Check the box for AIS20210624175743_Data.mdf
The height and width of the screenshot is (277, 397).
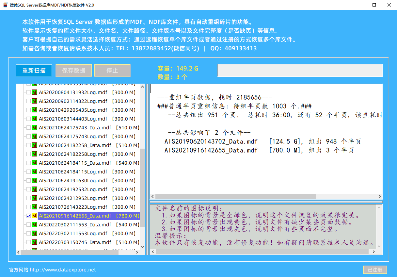pos(28,128)
